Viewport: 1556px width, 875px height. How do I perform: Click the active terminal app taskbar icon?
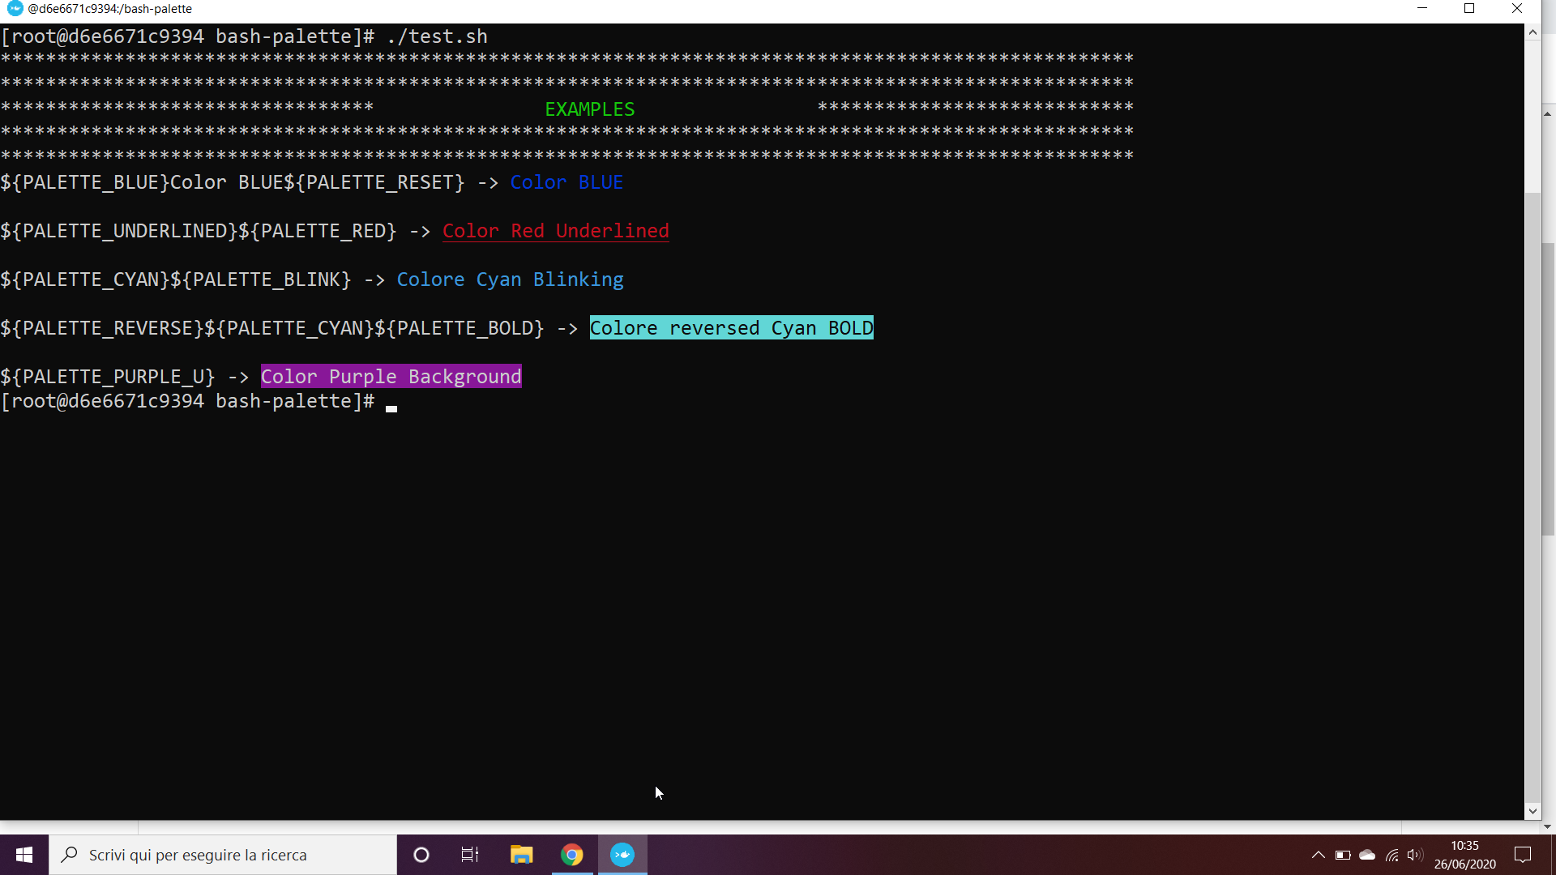click(622, 855)
